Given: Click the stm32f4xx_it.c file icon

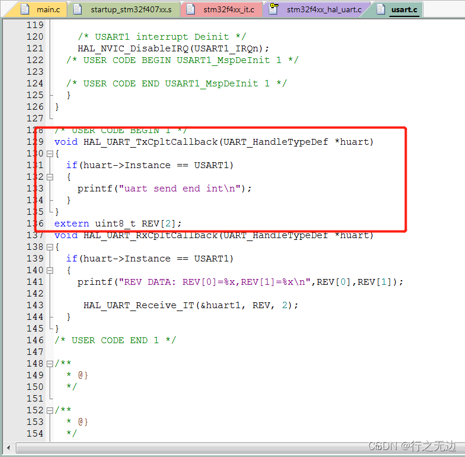Looking at the screenshot, I should (191, 9).
